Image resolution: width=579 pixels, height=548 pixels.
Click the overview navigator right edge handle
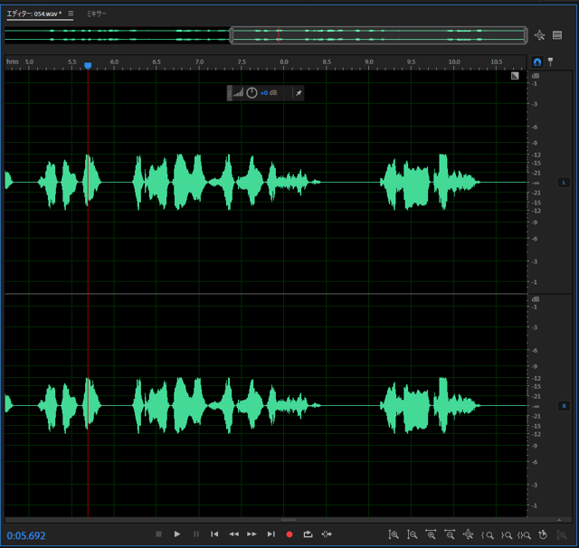click(x=526, y=35)
